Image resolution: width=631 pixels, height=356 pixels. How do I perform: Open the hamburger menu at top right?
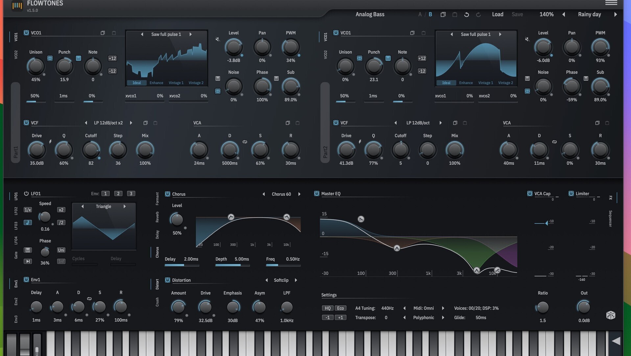click(x=611, y=3)
